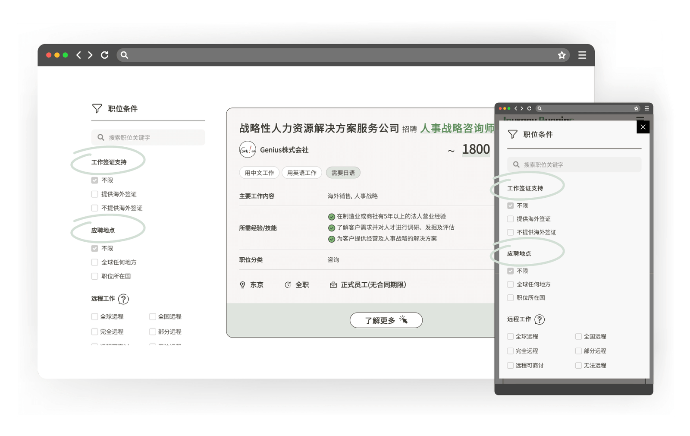Screen dimensions: 690x436
Task: Check 全国远程 in large window
Action: pyautogui.click(x=152, y=316)
